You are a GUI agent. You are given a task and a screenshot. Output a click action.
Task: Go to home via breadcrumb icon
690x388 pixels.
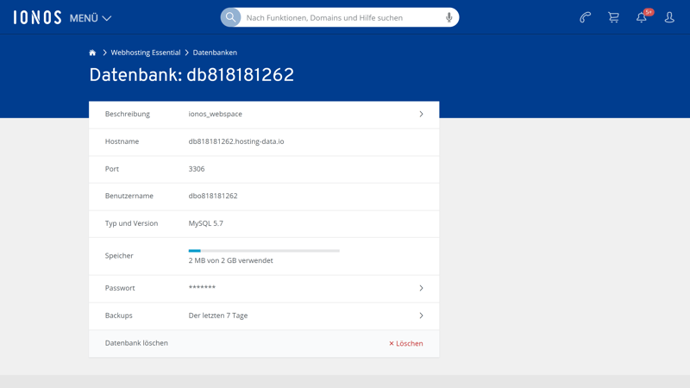point(92,53)
